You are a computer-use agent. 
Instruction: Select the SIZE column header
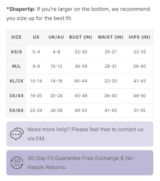16,37
